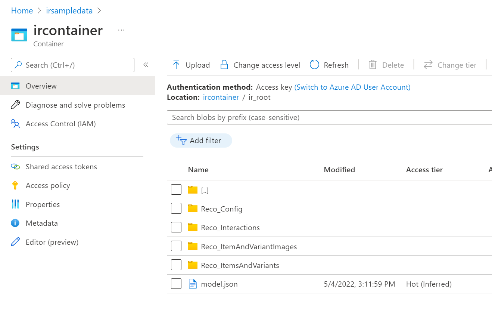Screen dimensions: 492x321
Task: Click the Search blobs by prefix field
Action: pos(328,117)
